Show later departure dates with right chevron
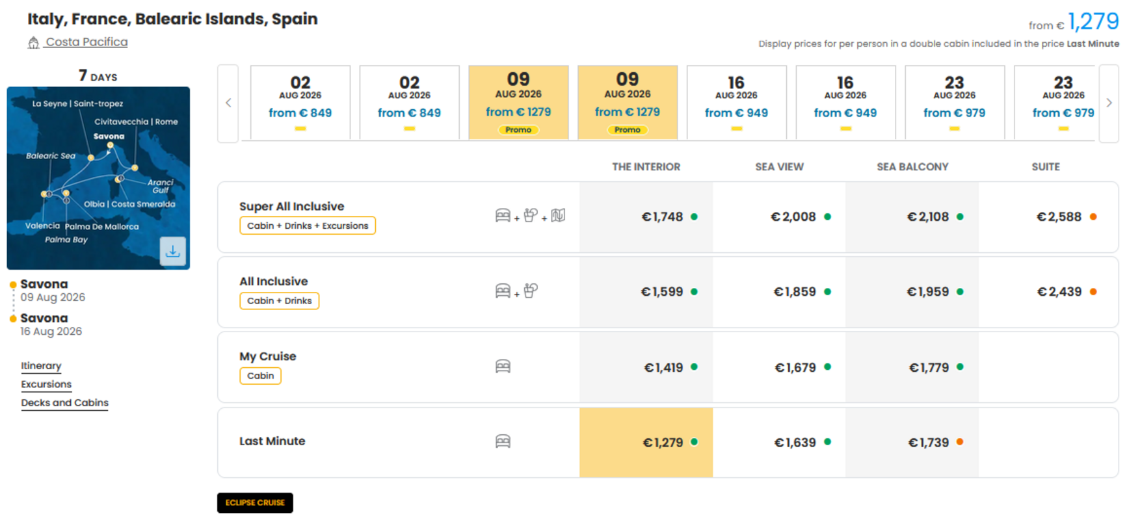Viewport: 1127px width, 520px height. point(1109,103)
